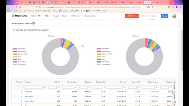The width and height of the screenshot is (189, 106).
Task: Toggle Massimo Dutti in Продажи chart legend
Action: pyautogui.click(x=20, y=54)
